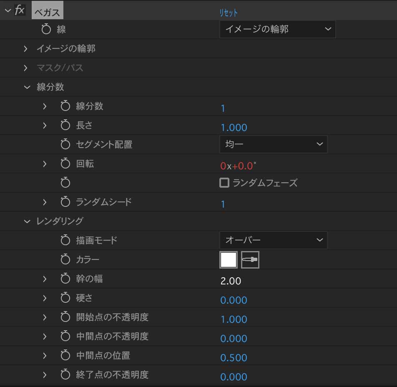The width and height of the screenshot is (397, 387).
Task: Enable the 回転 stopwatch keyframe icon
Action: (65, 163)
